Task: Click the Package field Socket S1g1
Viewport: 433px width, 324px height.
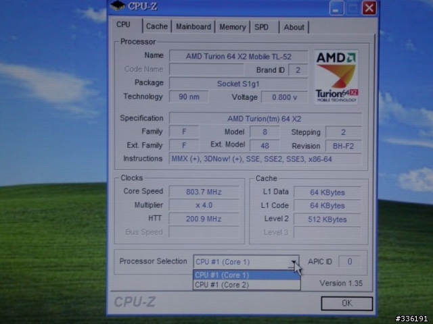Action: click(238, 84)
